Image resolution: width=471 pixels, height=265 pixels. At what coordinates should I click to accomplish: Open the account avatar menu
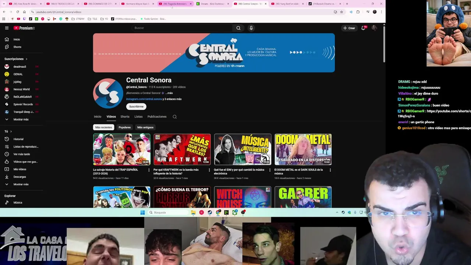click(374, 28)
